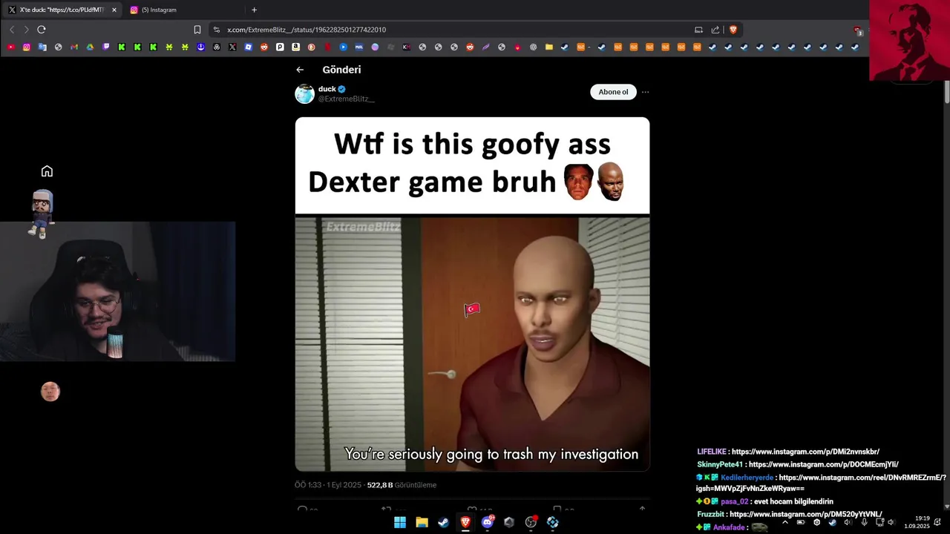Viewport: 950px width, 534px height.
Task: Click the Kedilerheryerde username in chat
Action: pyautogui.click(x=747, y=478)
